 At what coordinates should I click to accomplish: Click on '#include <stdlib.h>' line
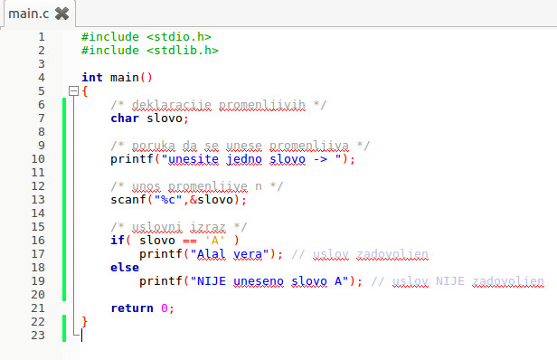pyautogui.click(x=150, y=51)
